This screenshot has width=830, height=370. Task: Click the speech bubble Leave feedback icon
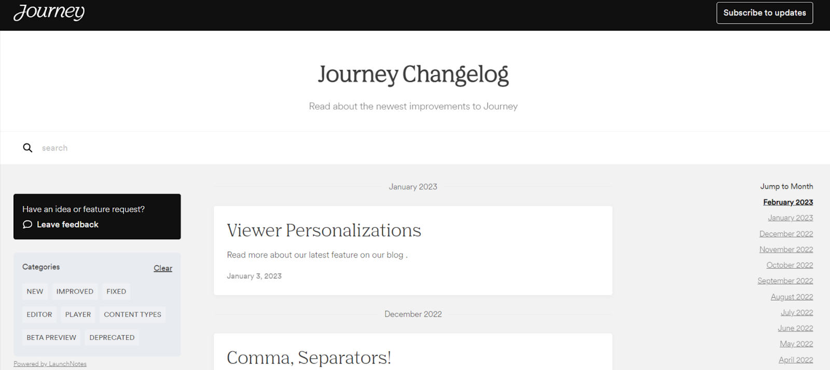[27, 224]
